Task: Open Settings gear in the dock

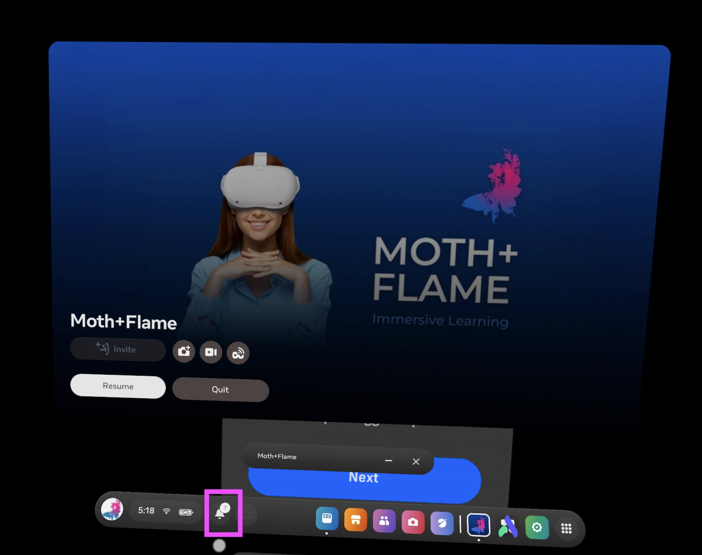Action: coord(537,527)
